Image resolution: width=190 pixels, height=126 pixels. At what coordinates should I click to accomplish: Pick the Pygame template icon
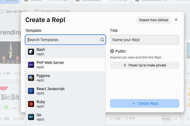click(31, 78)
